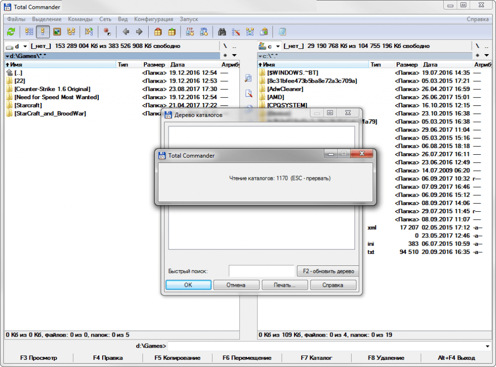
Task: Open directory tree view toolbar icon
Action: coord(71,31)
